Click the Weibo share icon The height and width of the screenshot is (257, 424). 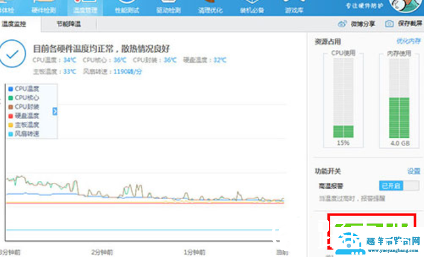pyautogui.click(x=342, y=24)
